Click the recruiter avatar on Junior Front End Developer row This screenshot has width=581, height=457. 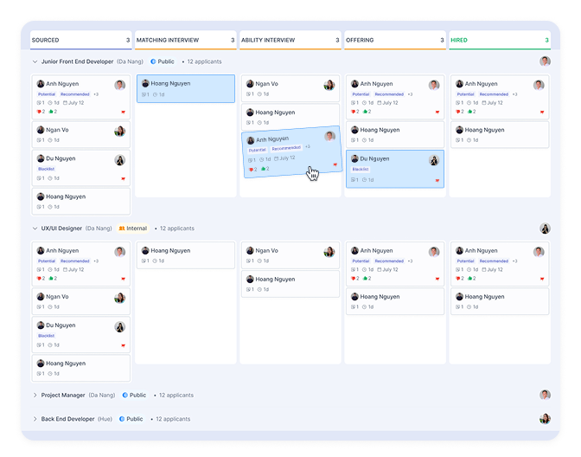545,61
